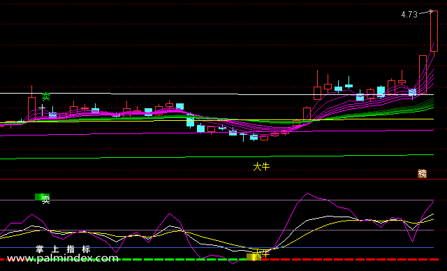Click the 卖 marker in the indicator panel
Viewport: 447px width, 271px height.
(x=45, y=200)
